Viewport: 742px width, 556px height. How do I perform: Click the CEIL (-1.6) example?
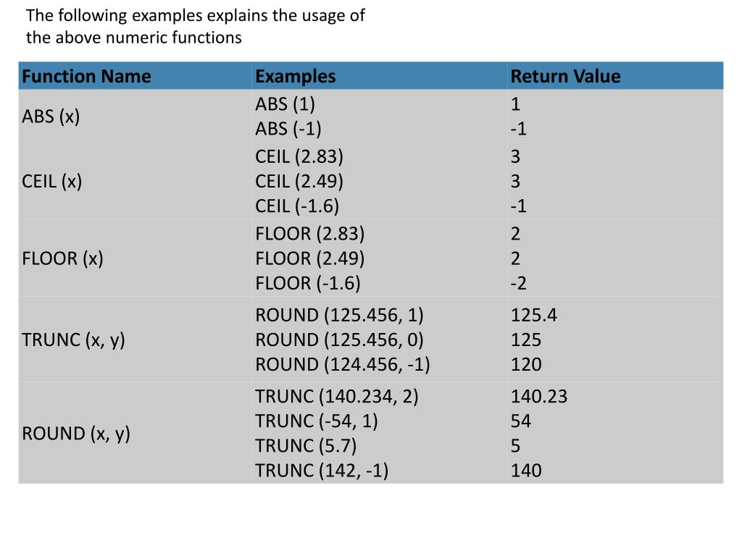pos(297,206)
